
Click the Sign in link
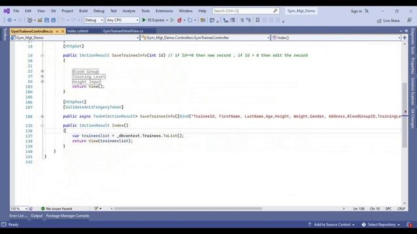356,11
